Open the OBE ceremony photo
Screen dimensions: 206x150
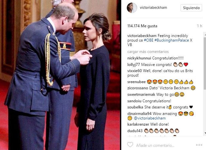point(60,75)
